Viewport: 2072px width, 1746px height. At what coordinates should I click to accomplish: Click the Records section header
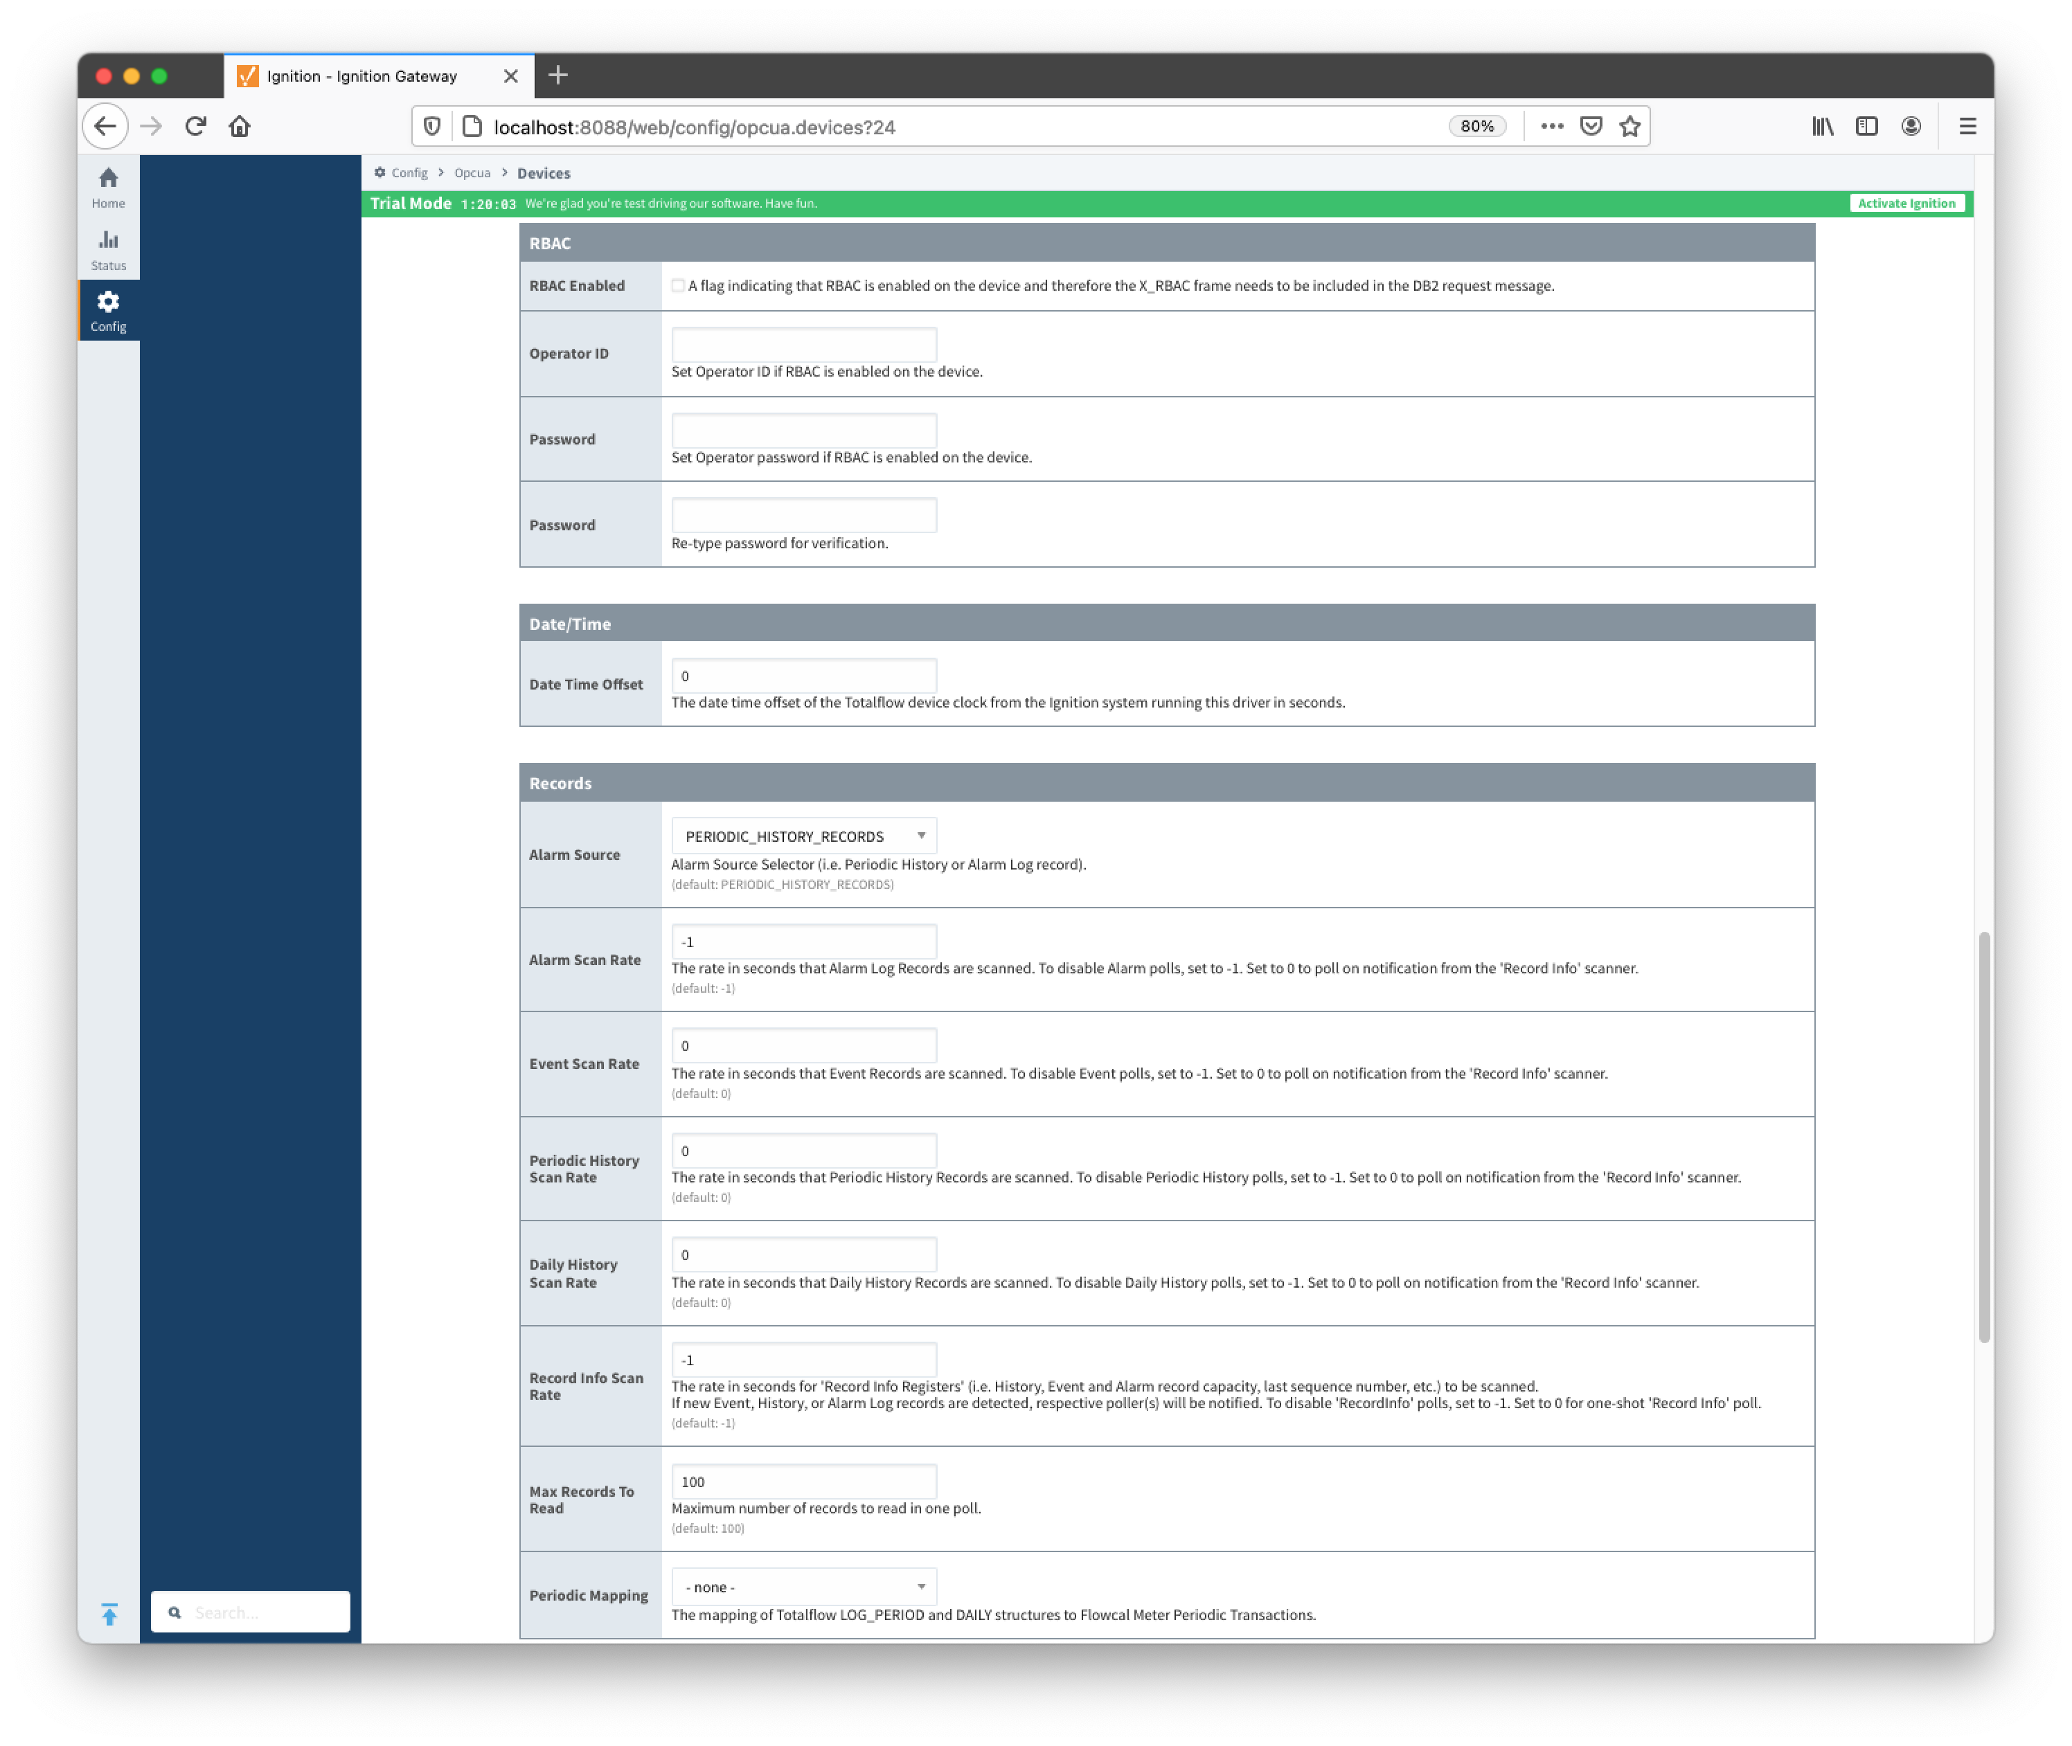(1166, 783)
